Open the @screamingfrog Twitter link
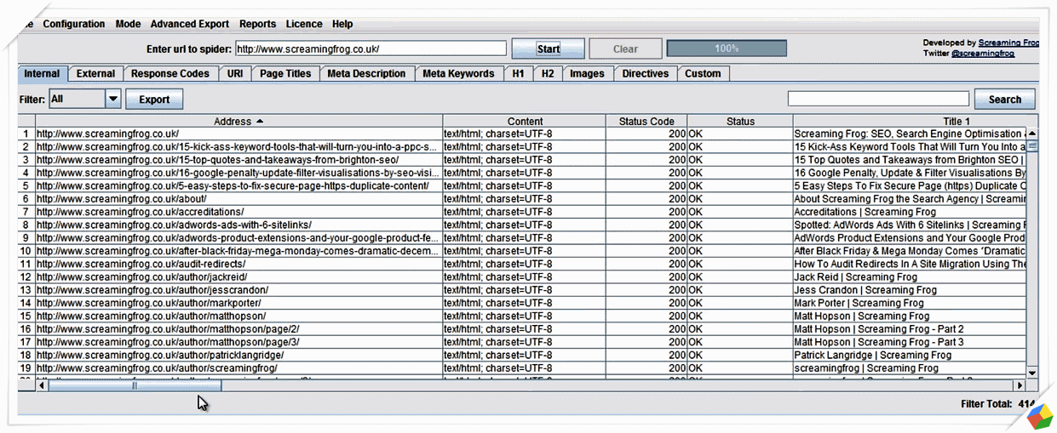 [983, 54]
